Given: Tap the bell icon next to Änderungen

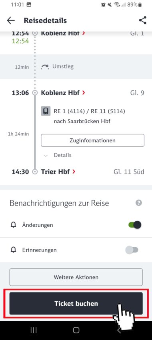Looking at the screenshot, I should coord(14,225).
